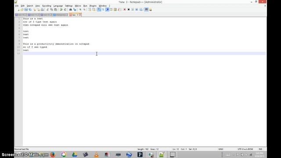Click the Open file toolbar icon
Image resolution: width=281 pixels, height=158 pixels.
[x=22, y=10]
